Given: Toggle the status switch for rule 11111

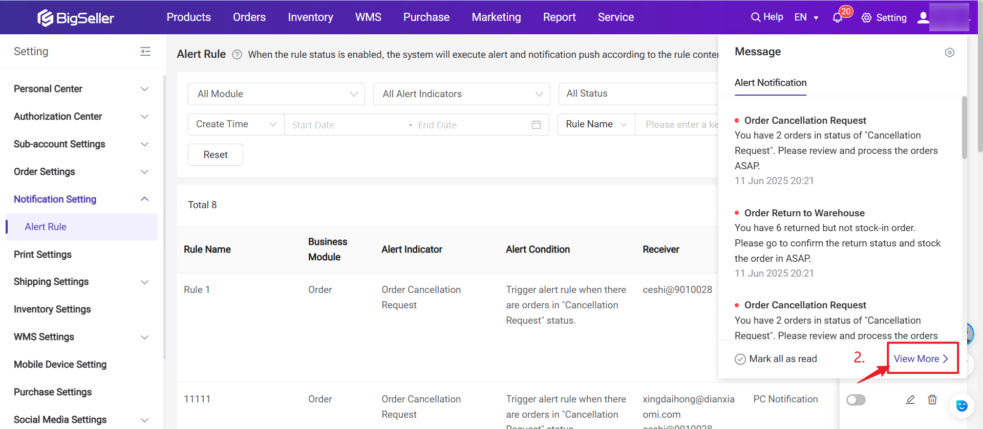Looking at the screenshot, I should point(856,399).
